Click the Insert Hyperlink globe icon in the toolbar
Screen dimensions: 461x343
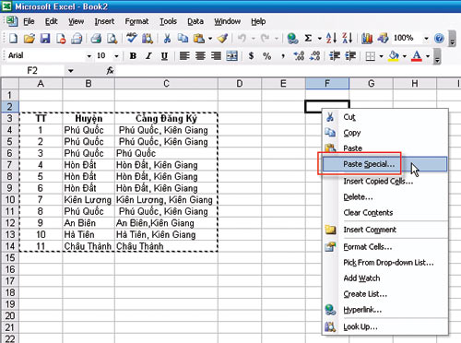(x=292, y=39)
